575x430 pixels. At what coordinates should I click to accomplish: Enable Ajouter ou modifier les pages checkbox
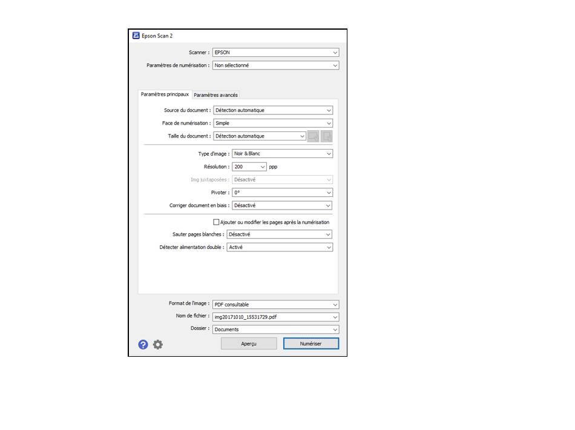pyautogui.click(x=216, y=222)
